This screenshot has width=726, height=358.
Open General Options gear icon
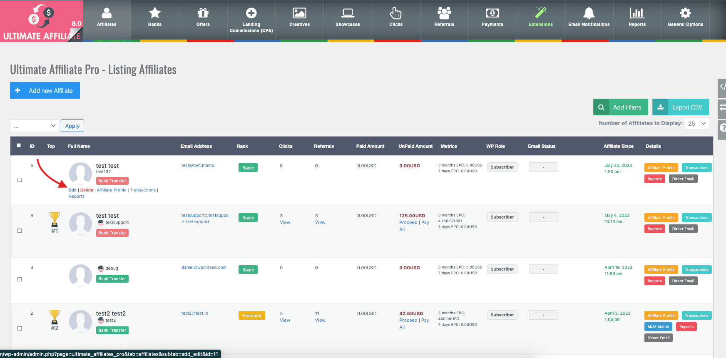point(685,13)
